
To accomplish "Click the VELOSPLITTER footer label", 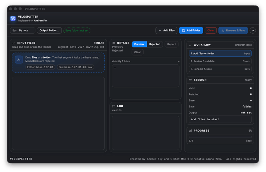I will tap(21, 159).
